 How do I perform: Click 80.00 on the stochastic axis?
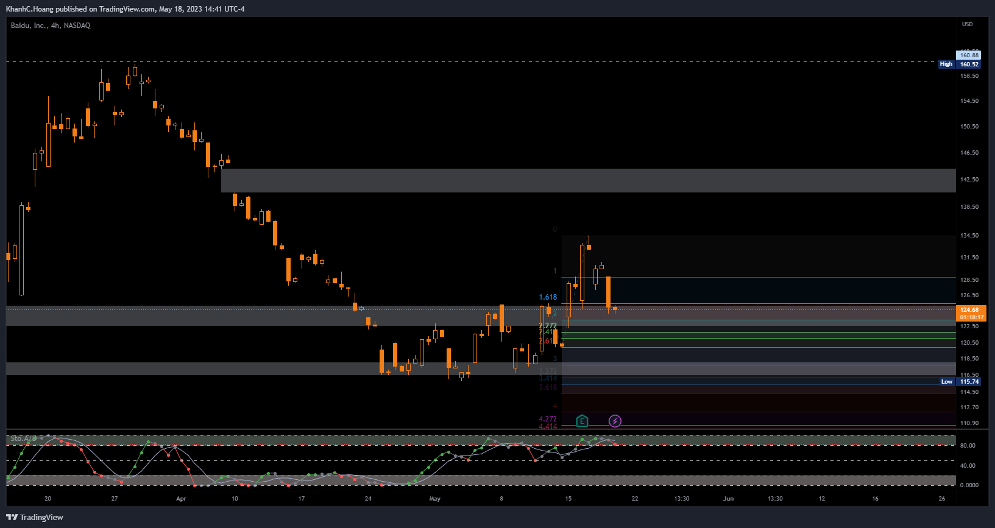[968, 446]
